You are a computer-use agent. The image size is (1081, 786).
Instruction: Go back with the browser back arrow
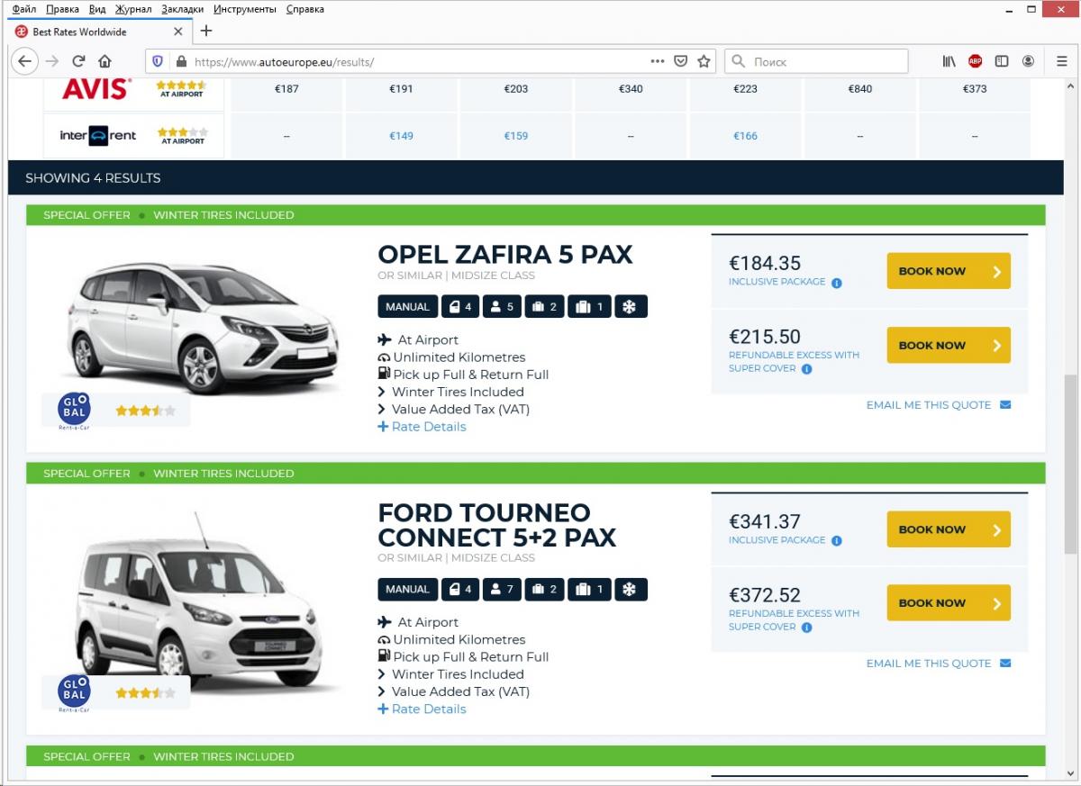pos(24,61)
